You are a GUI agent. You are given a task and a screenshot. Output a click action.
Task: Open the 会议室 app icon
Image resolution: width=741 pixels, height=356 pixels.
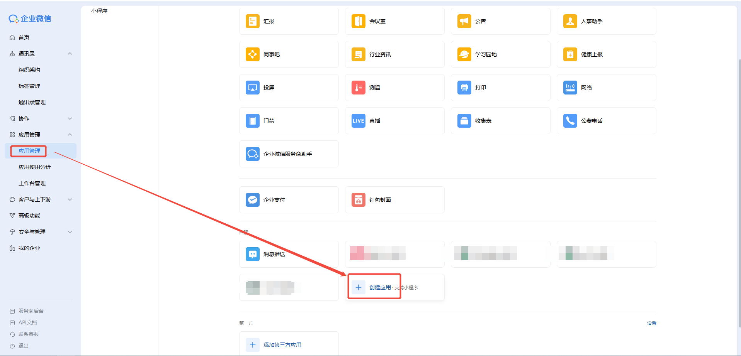359,21
